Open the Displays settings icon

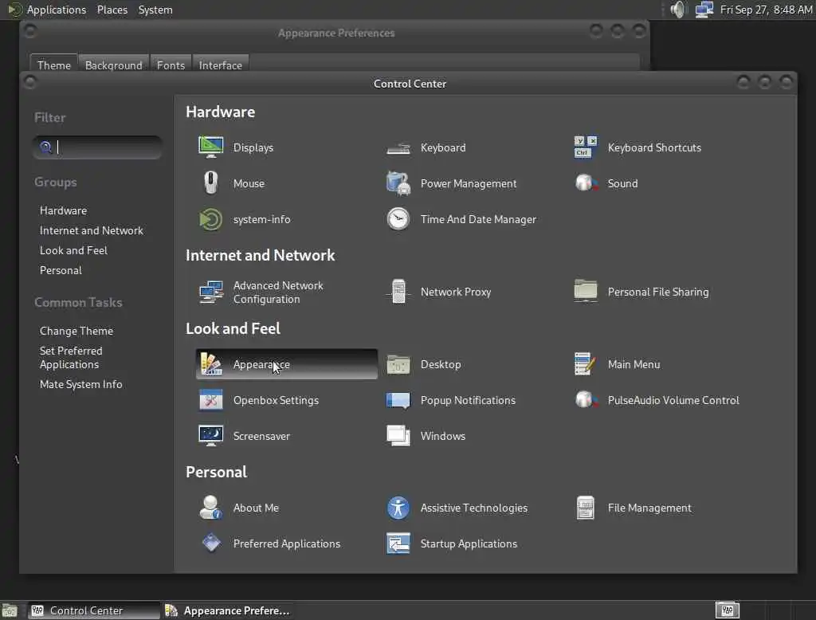pos(210,147)
